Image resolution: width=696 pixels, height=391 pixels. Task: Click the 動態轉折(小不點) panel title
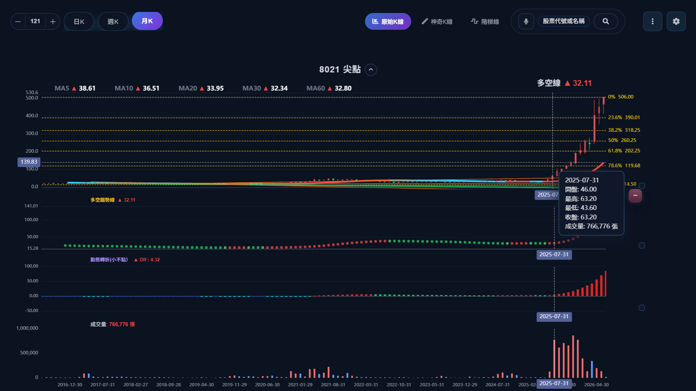[x=109, y=260]
